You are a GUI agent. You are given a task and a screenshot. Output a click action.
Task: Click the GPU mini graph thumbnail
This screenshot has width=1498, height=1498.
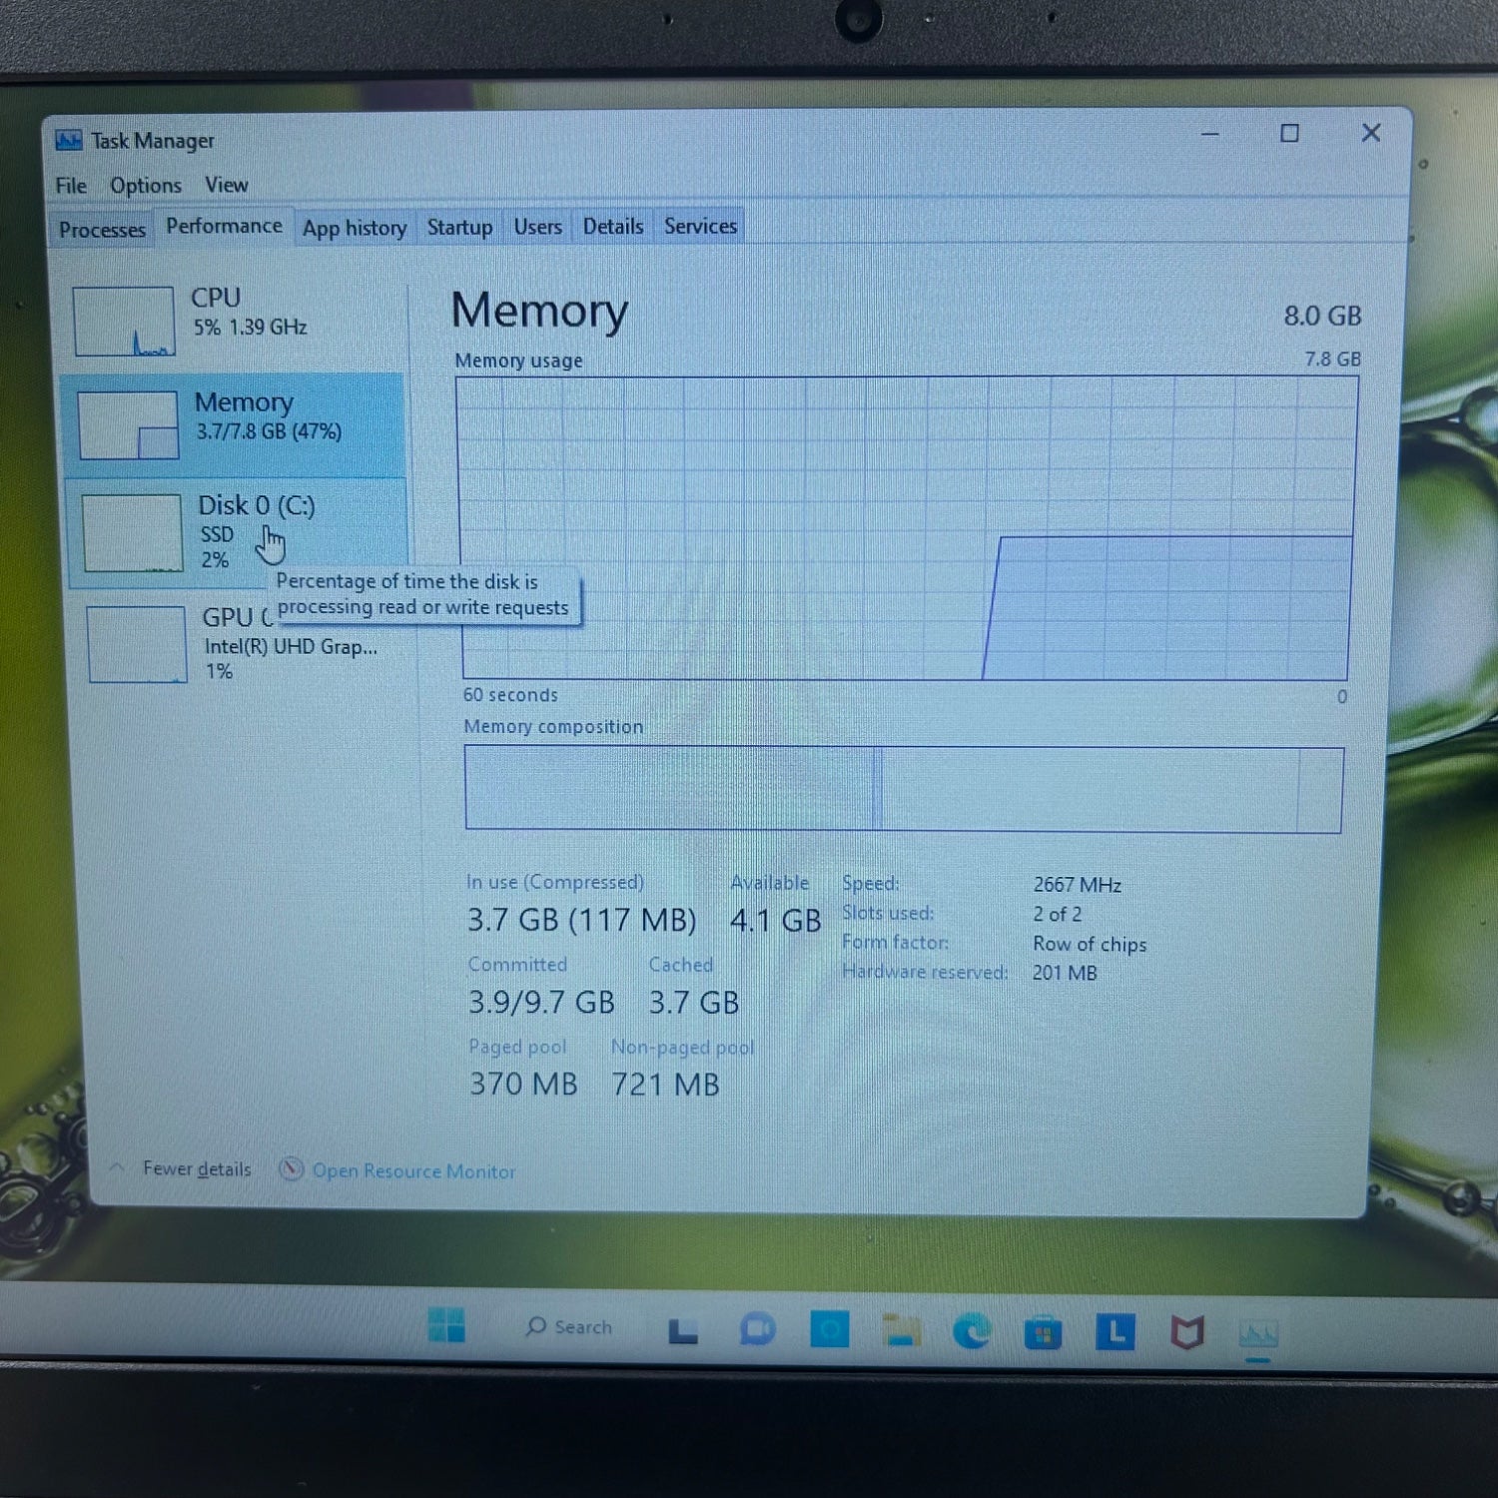click(137, 644)
